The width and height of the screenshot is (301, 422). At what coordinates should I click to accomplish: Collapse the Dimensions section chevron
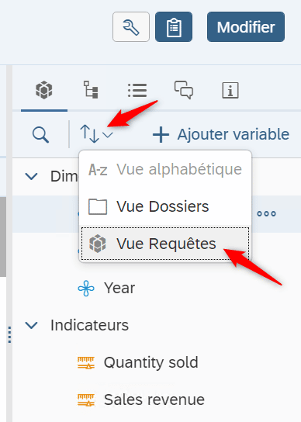(x=32, y=177)
